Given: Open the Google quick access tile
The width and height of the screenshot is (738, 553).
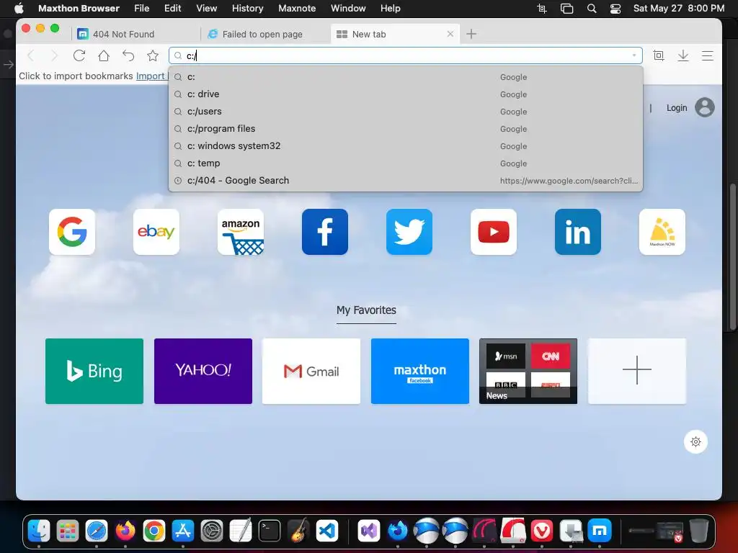Looking at the screenshot, I should [x=72, y=232].
